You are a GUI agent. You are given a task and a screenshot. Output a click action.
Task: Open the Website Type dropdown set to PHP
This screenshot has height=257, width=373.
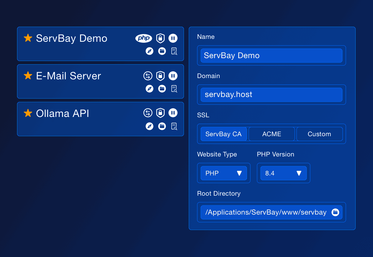(223, 173)
